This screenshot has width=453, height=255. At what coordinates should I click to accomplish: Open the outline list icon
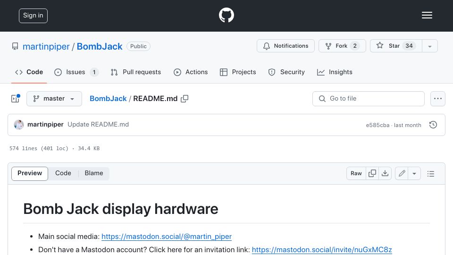point(431,173)
